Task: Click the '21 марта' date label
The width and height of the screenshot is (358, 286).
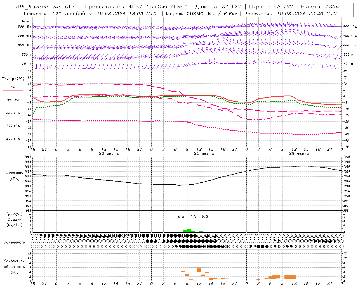Action: coord(204,154)
